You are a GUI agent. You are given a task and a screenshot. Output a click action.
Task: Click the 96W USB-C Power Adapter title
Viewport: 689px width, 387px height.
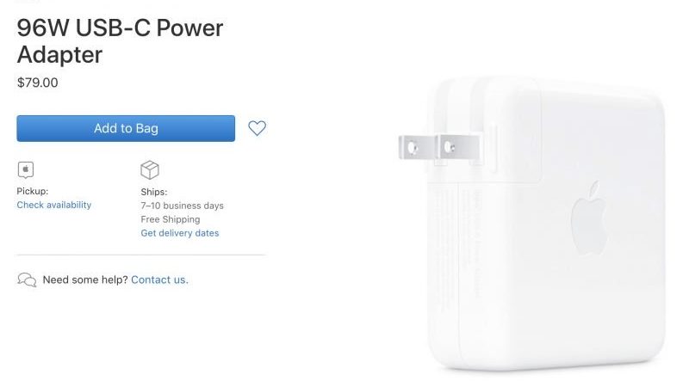click(x=120, y=41)
